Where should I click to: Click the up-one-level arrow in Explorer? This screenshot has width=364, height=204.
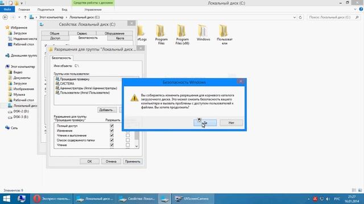[x=25, y=18]
